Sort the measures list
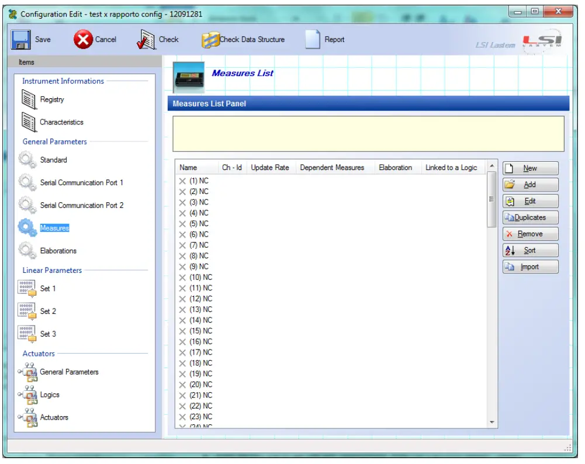The image size is (585, 464). [529, 250]
